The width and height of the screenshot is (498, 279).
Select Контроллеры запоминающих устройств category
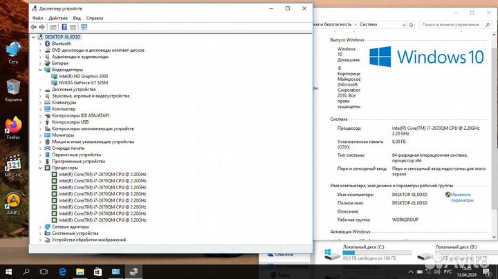click(93, 128)
